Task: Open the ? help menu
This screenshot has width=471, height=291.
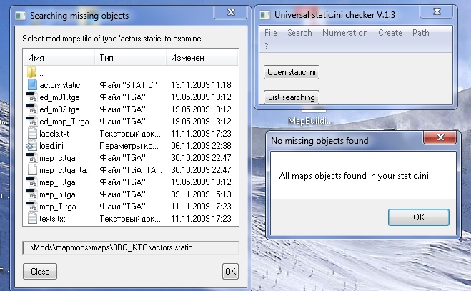Action: (266, 46)
